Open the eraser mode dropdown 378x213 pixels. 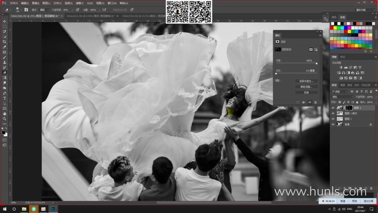[x=44, y=10]
